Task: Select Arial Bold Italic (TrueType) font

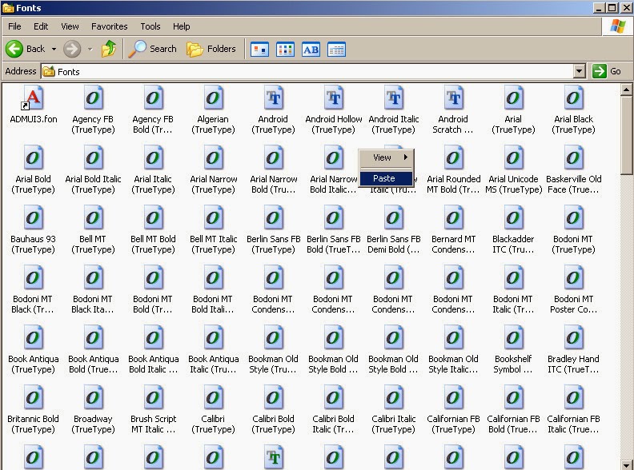Action: (x=93, y=169)
